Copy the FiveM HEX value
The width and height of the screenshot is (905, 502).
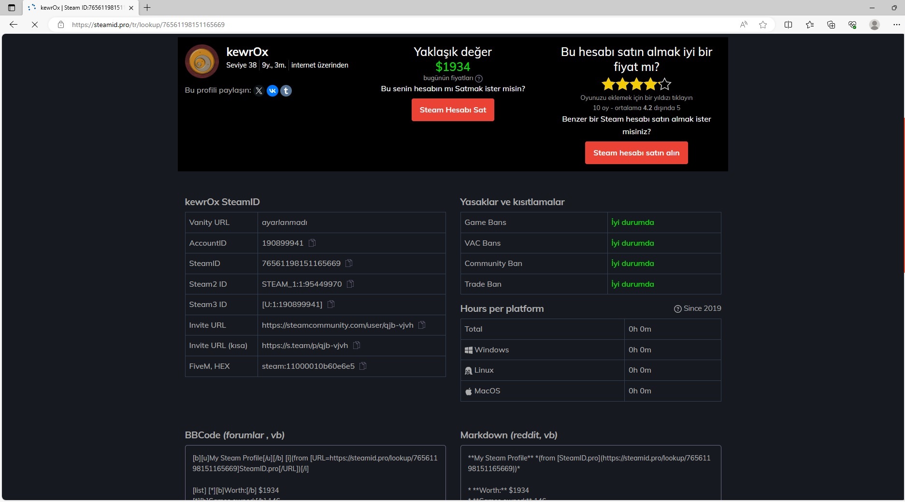click(x=363, y=366)
